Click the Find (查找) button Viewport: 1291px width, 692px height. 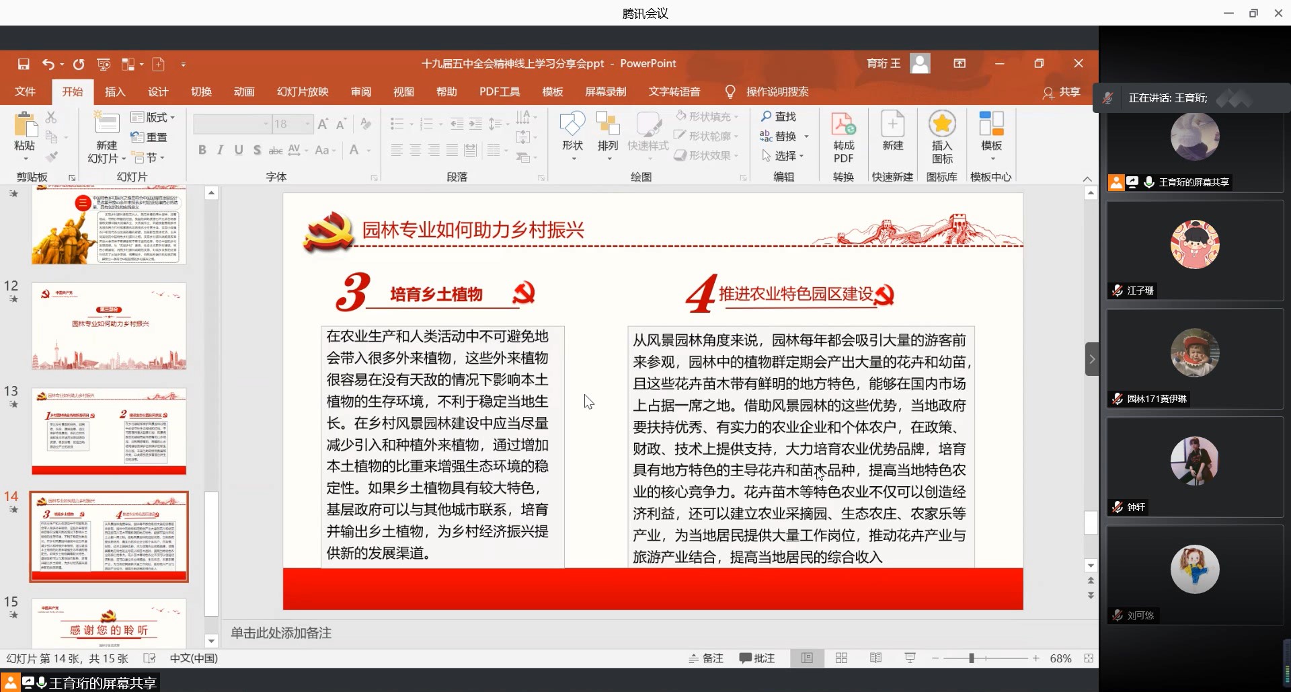tap(779, 117)
